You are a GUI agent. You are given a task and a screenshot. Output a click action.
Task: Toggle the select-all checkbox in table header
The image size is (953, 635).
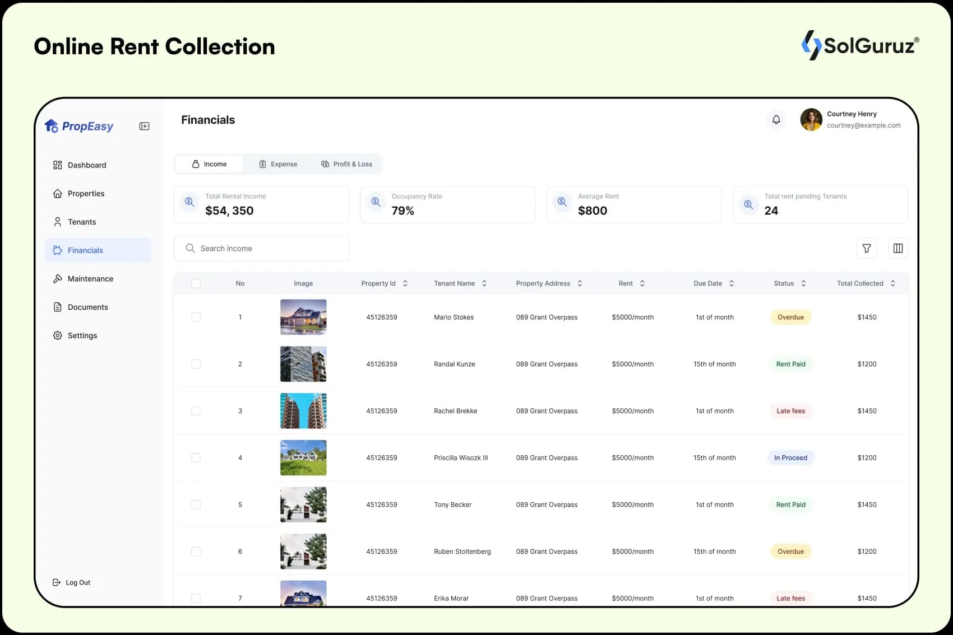(196, 283)
